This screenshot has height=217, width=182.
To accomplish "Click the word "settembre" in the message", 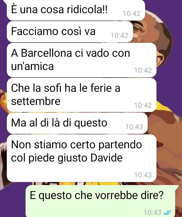I will click(36, 101).
